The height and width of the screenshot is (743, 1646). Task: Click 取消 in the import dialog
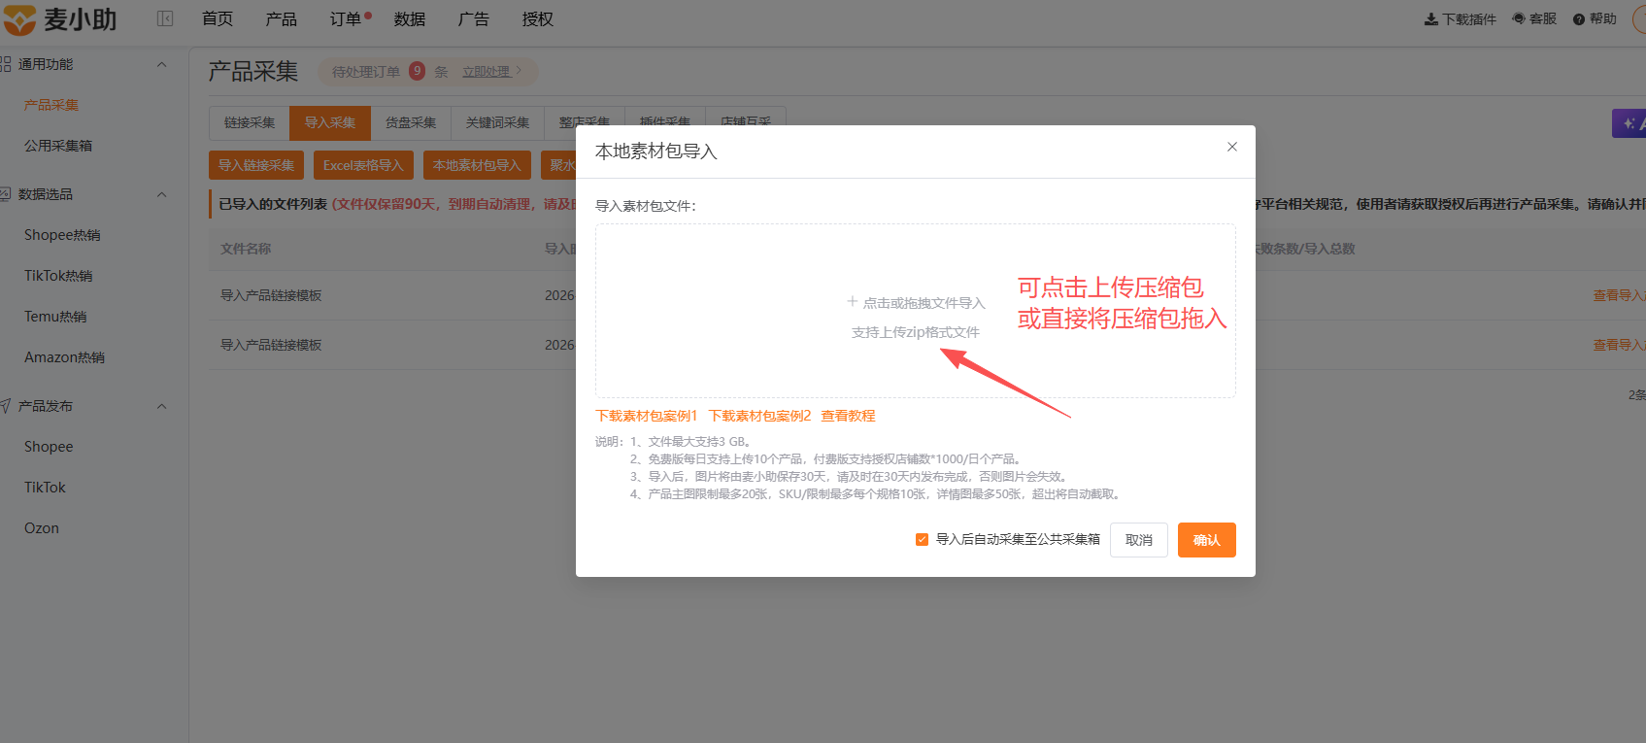[1139, 540]
